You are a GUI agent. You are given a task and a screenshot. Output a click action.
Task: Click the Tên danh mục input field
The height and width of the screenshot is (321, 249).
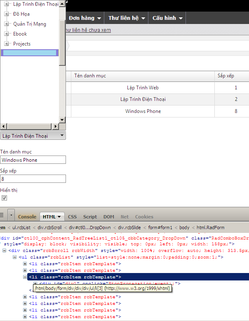33,160
